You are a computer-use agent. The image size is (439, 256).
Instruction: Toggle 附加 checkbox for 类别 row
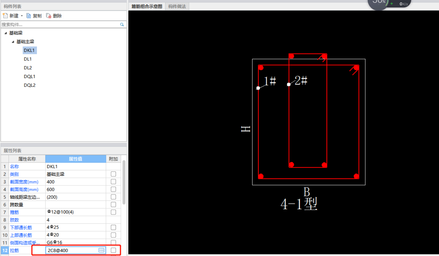pyautogui.click(x=113, y=174)
